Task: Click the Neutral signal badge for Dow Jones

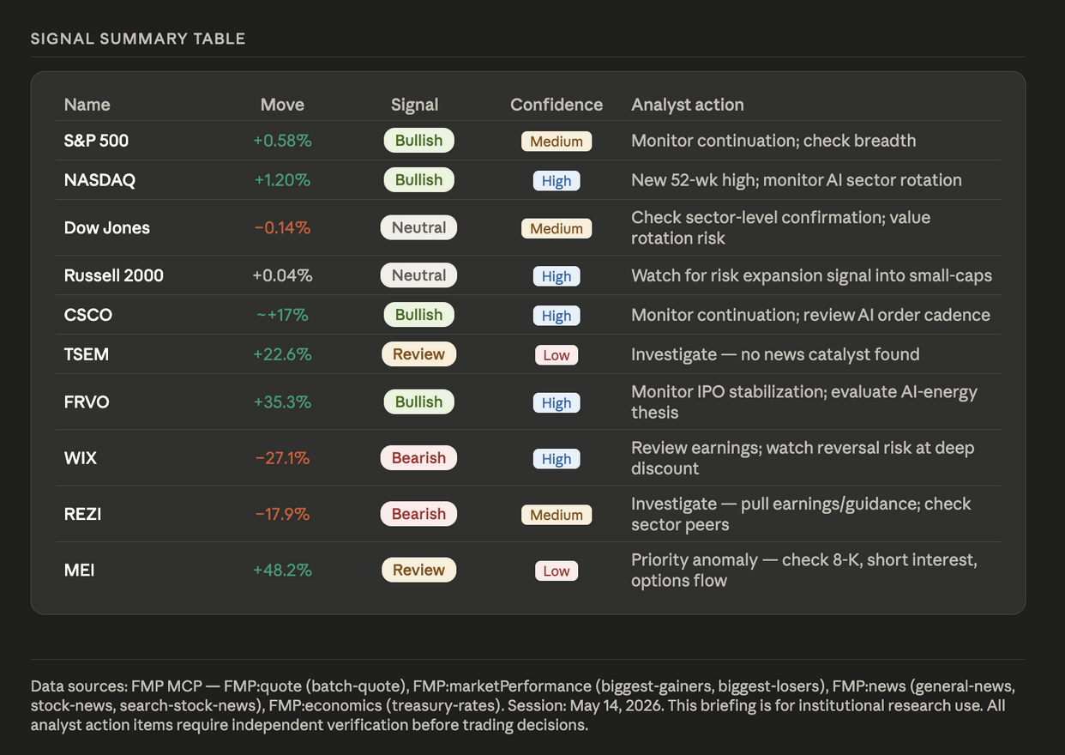Action: 418,227
